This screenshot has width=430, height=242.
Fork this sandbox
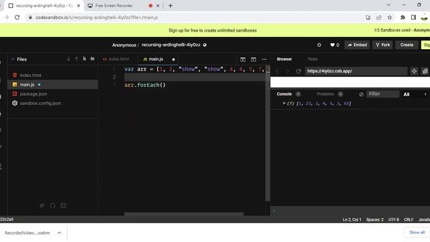click(383, 45)
